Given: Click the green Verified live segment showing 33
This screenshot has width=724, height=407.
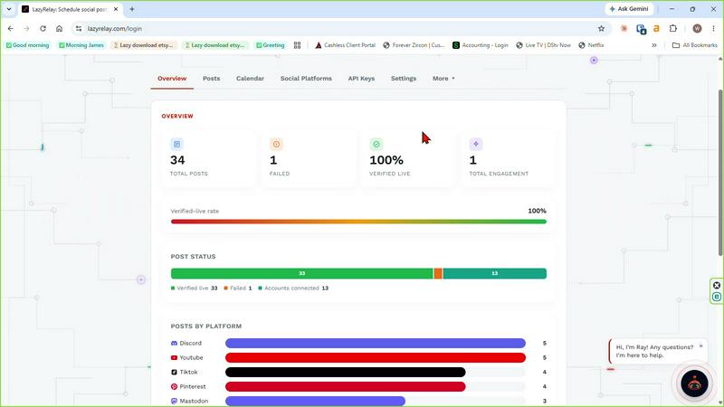Looking at the screenshot, I should [302, 274].
